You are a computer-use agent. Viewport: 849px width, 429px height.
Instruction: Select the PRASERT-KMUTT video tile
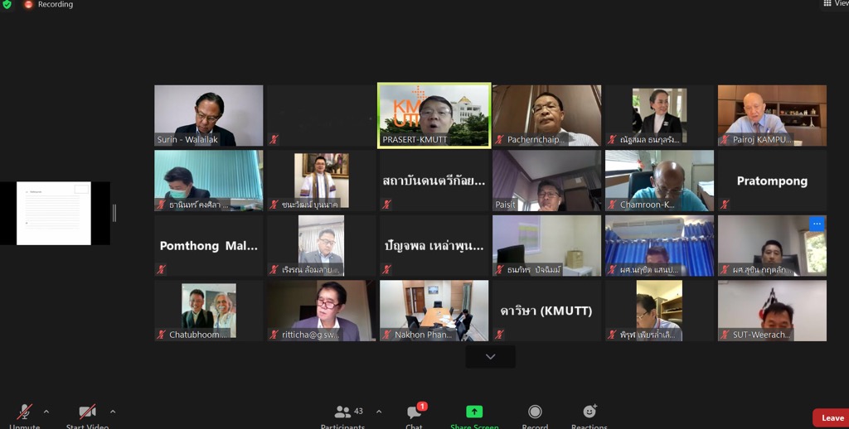(434, 115)
